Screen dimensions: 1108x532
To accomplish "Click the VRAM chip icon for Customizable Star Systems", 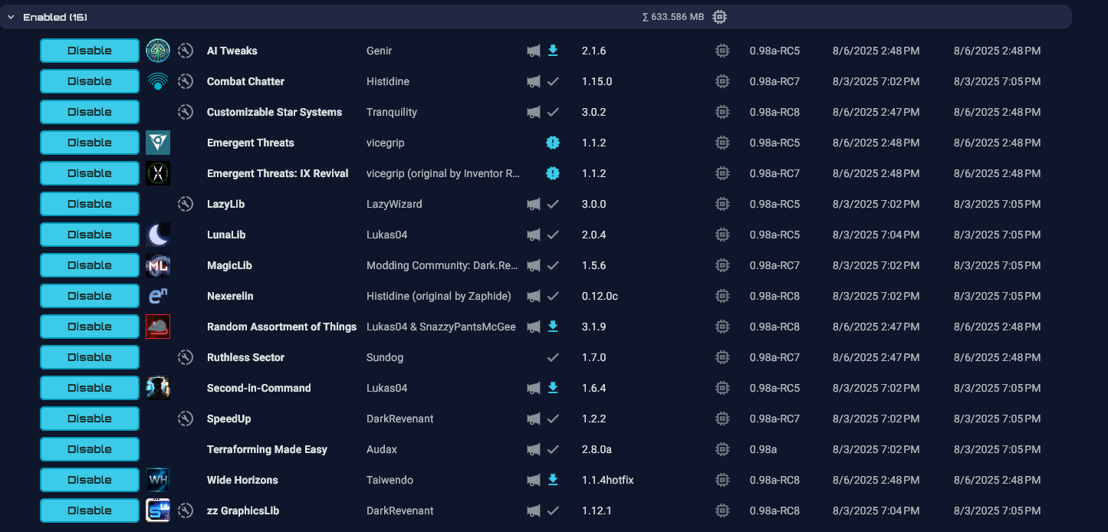I will coord(722,112).
